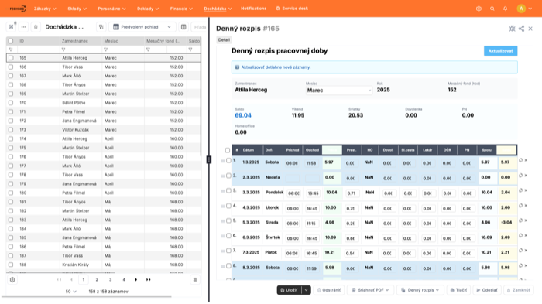
Task: Click the blue Aktualizovať button
Action: [x=500, y=51]
